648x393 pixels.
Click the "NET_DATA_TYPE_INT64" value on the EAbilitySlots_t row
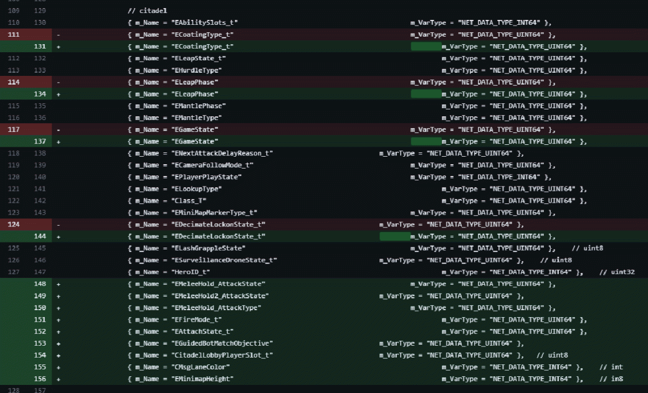499,22
